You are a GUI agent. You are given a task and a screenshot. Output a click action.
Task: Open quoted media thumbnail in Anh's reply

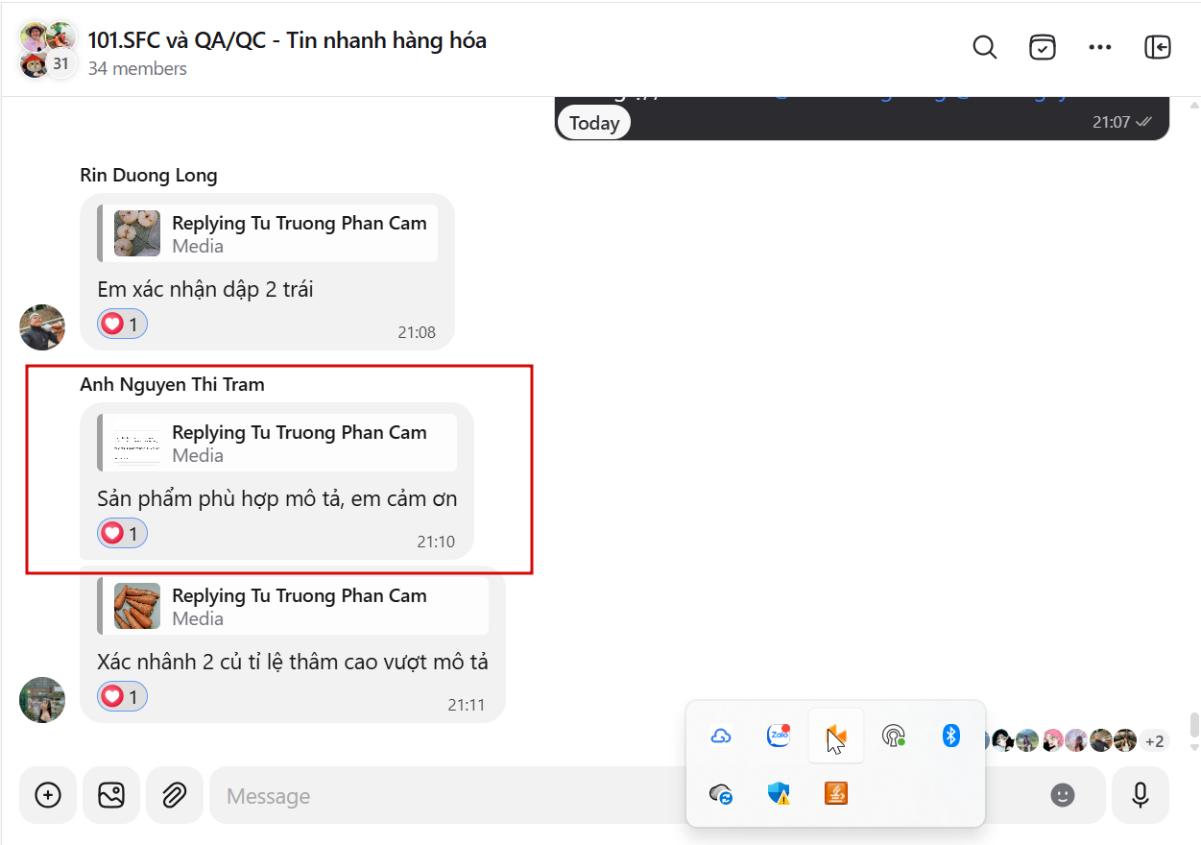137,444
